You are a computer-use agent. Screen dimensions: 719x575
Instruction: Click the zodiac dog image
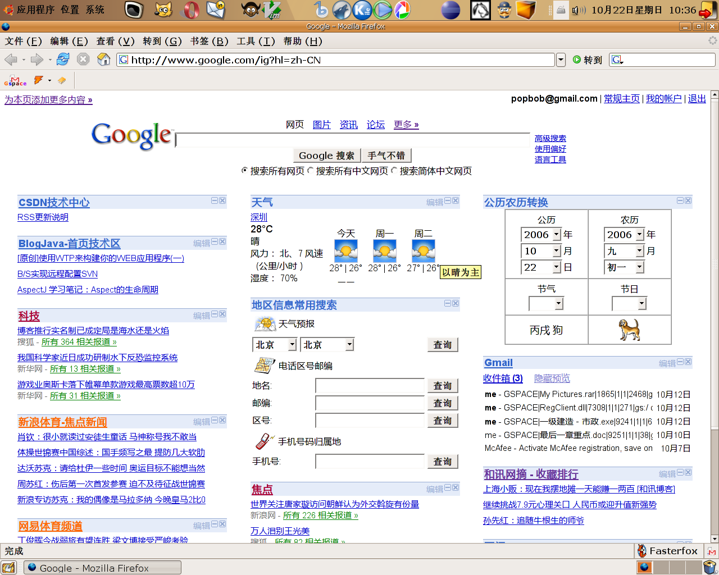click(x=630, y=330)
